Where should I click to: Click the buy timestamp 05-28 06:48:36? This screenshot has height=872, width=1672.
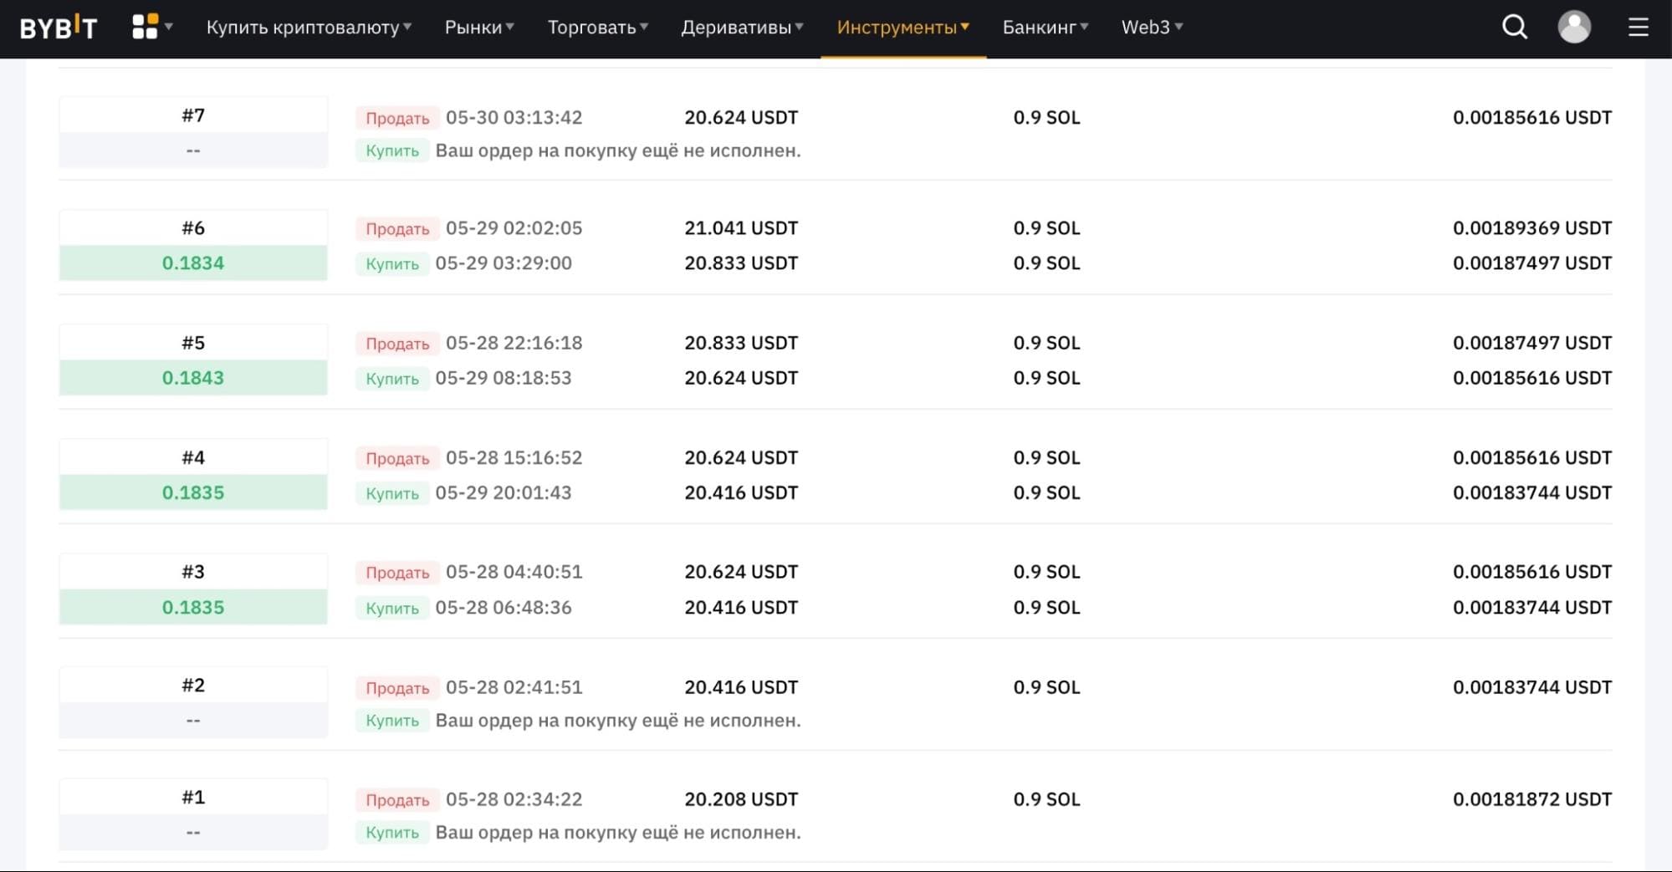(504, 608)
